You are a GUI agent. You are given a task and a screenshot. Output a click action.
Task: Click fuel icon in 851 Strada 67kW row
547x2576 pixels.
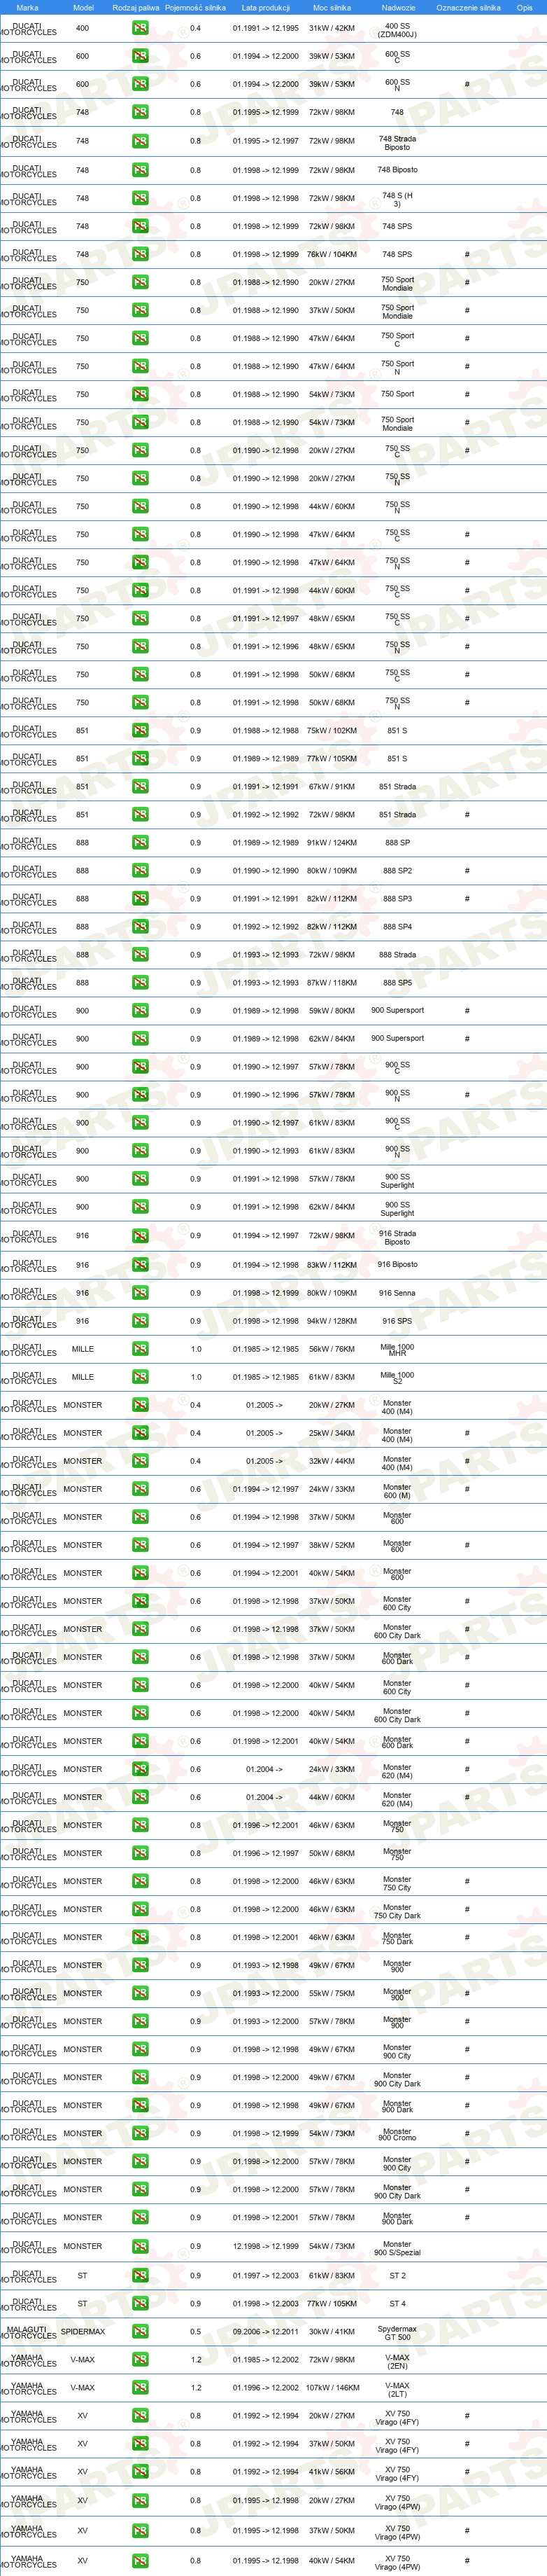(x=140, y=786)
